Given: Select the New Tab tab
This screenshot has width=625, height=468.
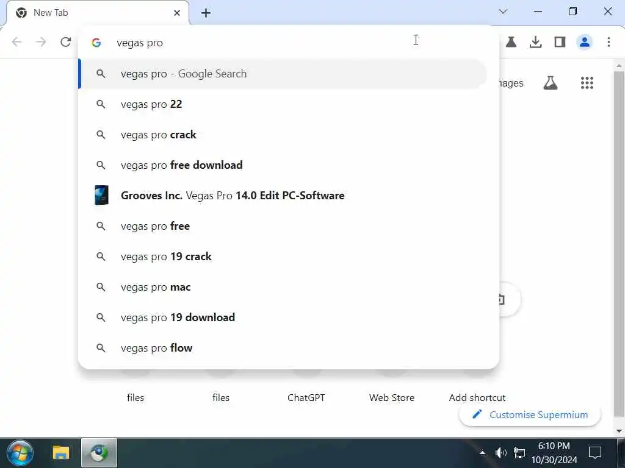Looking at the screenshot, I should click(98, 13).
